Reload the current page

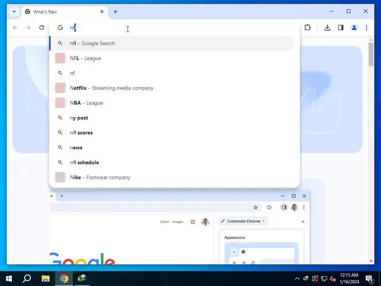[x=42, y=28]
